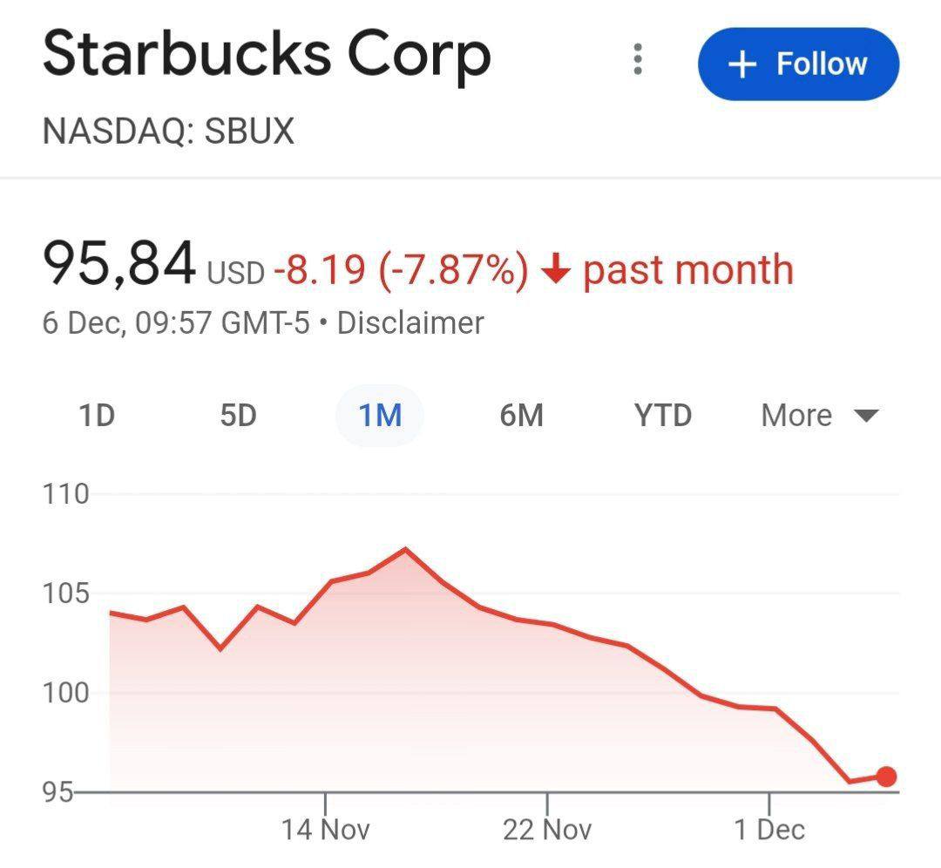Click the 95,84 price value
This screenshot has width=941, height=868.
[118, 262]
